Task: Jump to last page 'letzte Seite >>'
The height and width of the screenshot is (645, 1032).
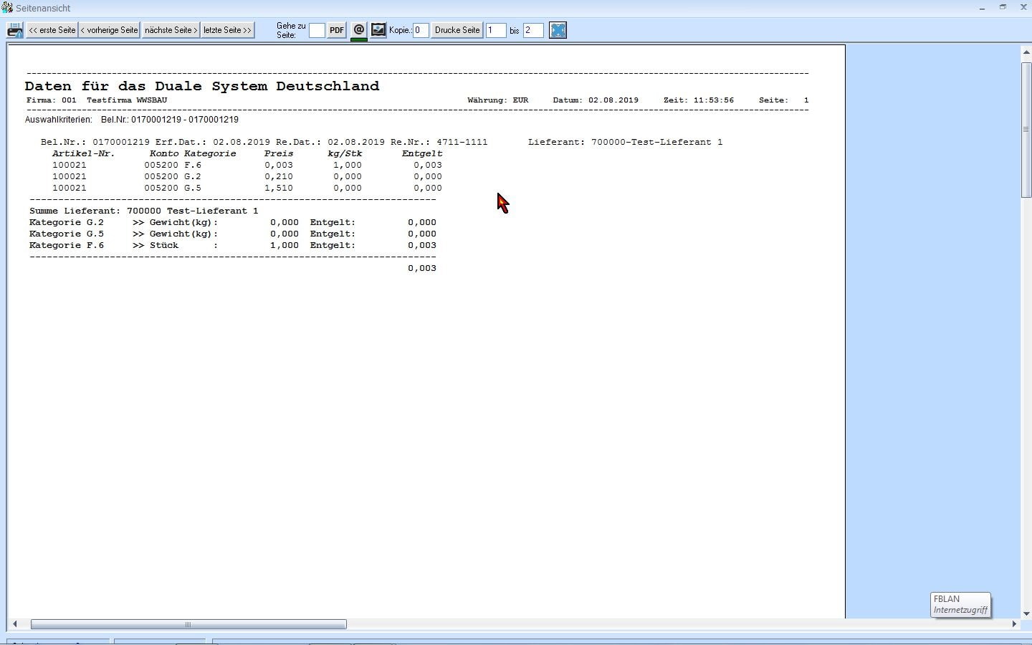Action: point(227,30)
